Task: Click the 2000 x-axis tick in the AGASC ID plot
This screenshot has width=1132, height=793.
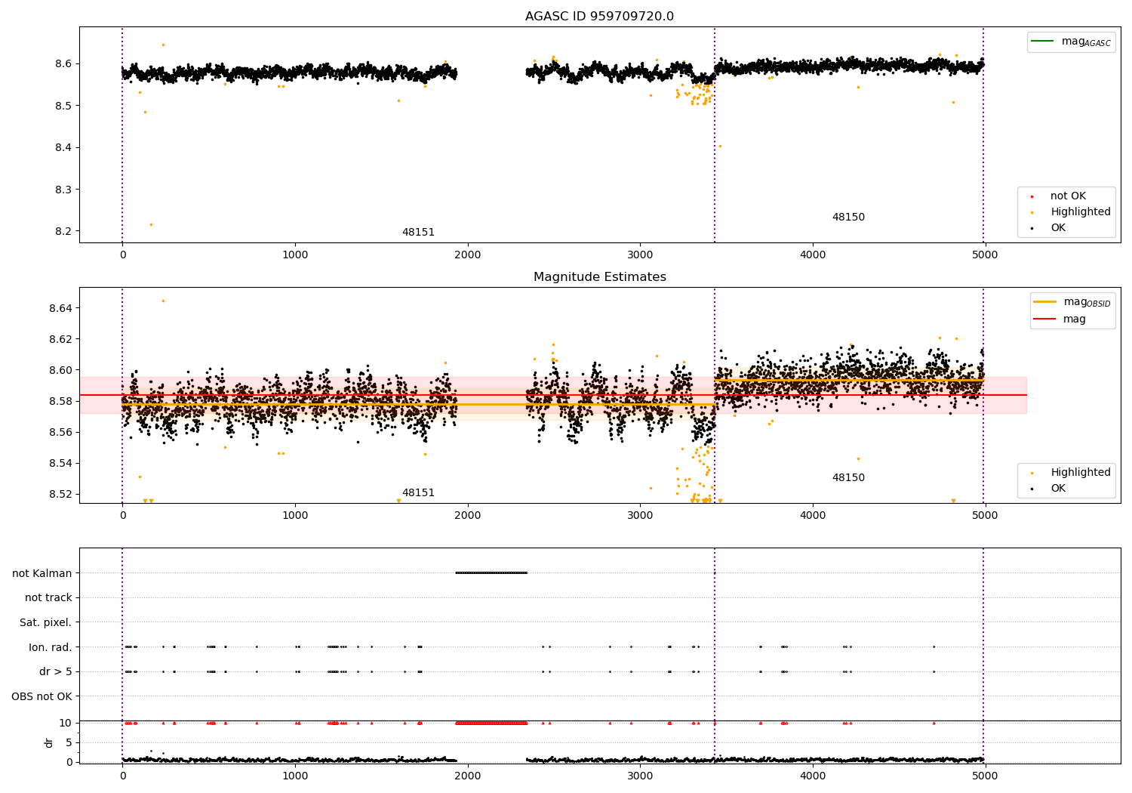Action: coord(468,255)
